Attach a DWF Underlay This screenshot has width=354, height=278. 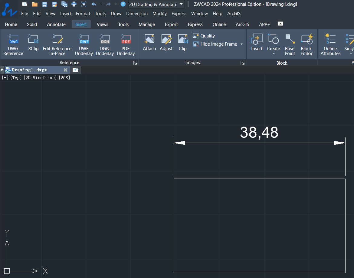tap(84, 45)
